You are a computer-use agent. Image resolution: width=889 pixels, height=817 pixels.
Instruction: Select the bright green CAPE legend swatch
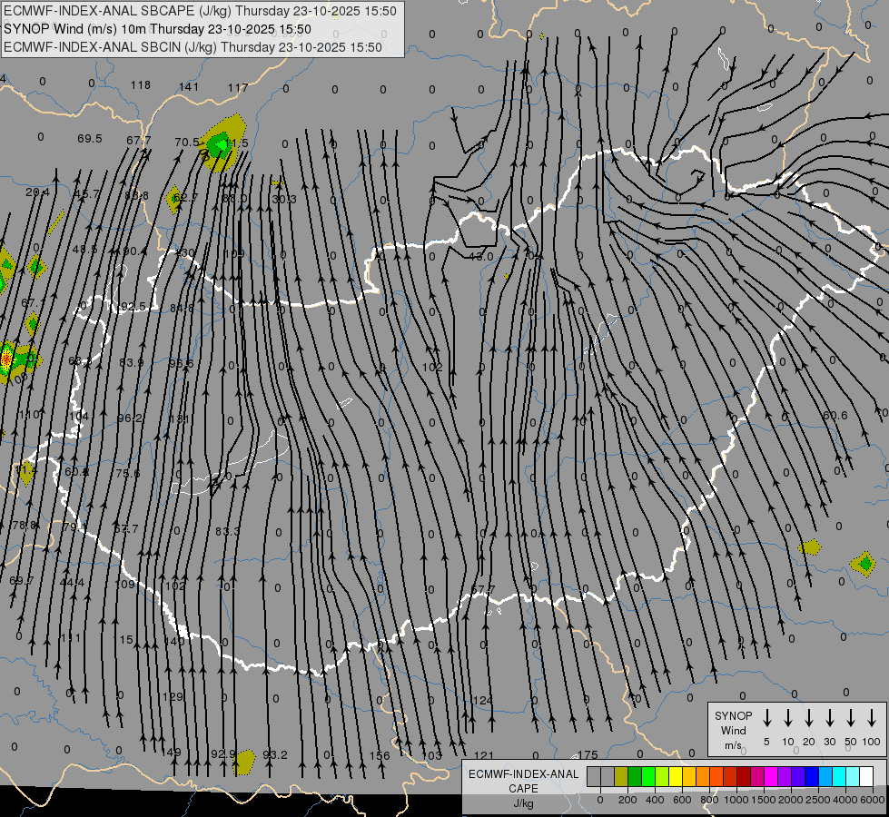tap(648, 776)
